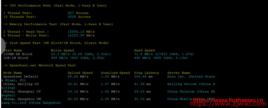Screen dimensions: 268x108
Task: Click the Write Speed column header
Action: click(62, 50)
